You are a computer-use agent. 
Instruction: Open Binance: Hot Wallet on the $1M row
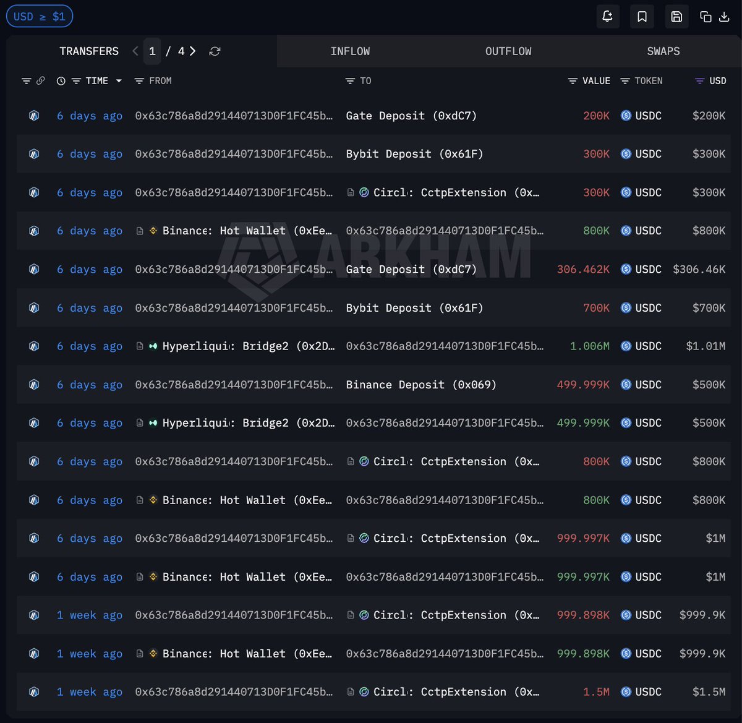(x=247, y=577)
